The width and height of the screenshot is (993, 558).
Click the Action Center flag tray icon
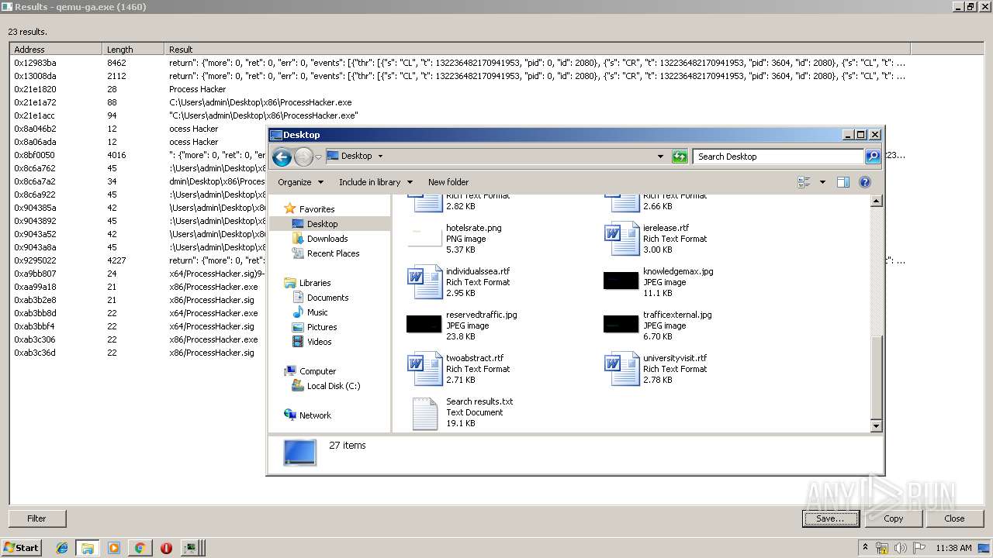919,548
